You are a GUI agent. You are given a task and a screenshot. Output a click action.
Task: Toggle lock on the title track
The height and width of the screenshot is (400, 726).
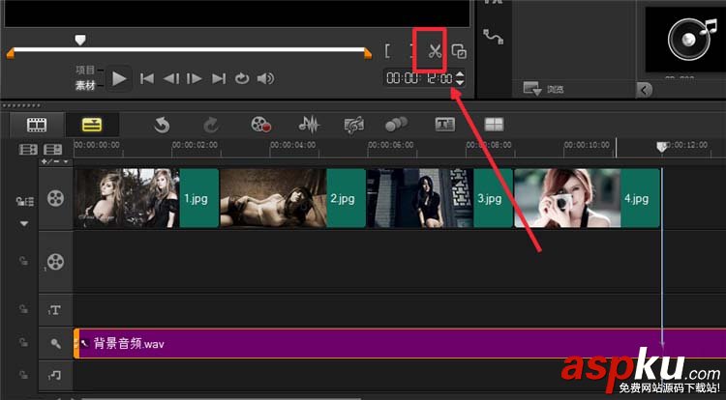(23, 308)
